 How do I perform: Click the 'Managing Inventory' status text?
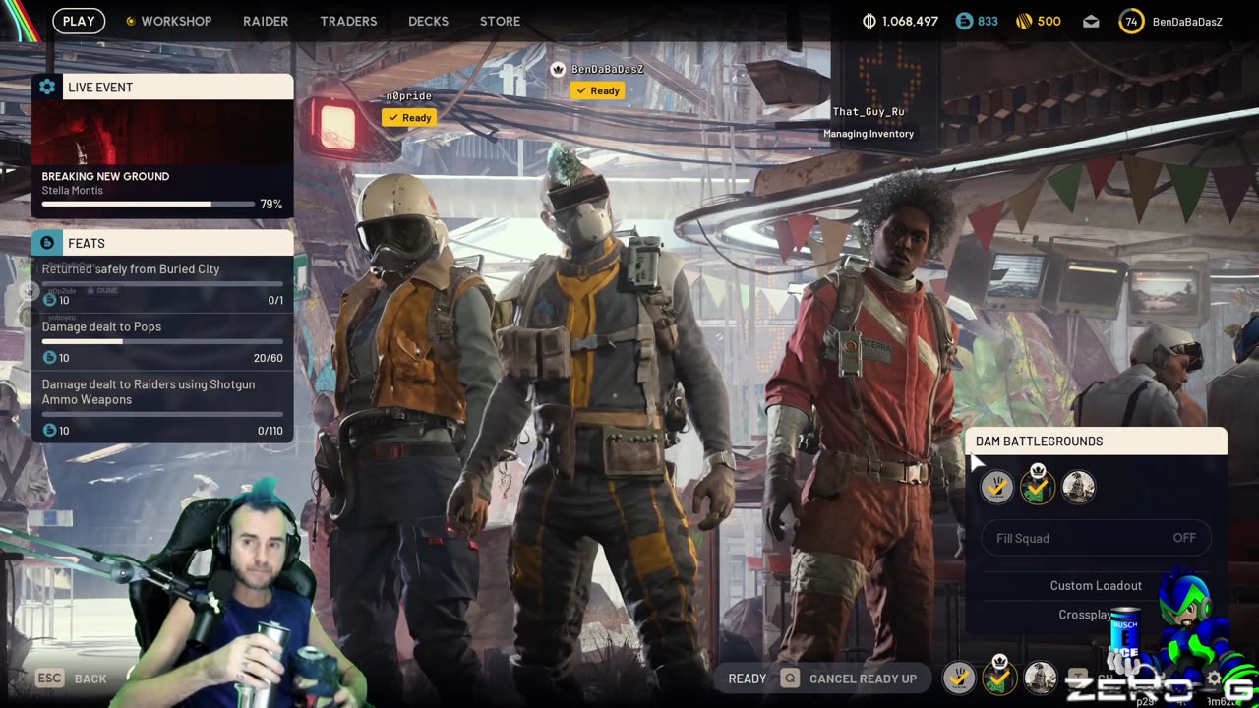point(869,134)
